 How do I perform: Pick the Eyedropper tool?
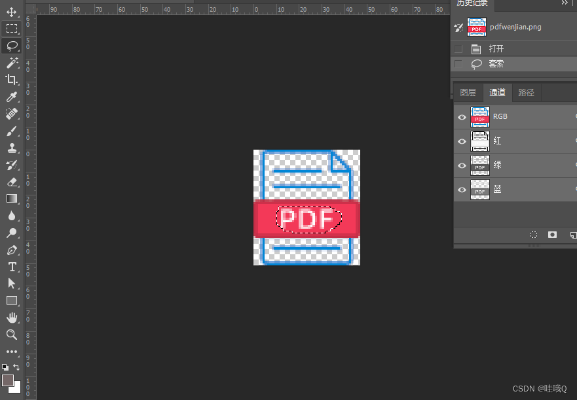12,97
